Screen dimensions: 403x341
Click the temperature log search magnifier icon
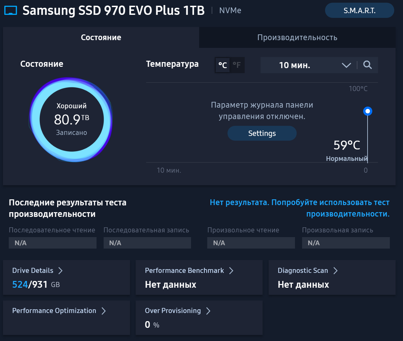tap(368, 65)
